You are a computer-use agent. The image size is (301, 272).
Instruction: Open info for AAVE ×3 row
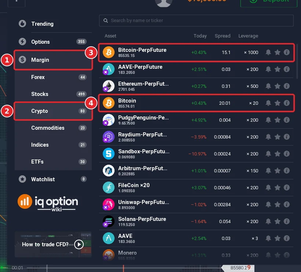pyautogui.click(x=287, y=238)
